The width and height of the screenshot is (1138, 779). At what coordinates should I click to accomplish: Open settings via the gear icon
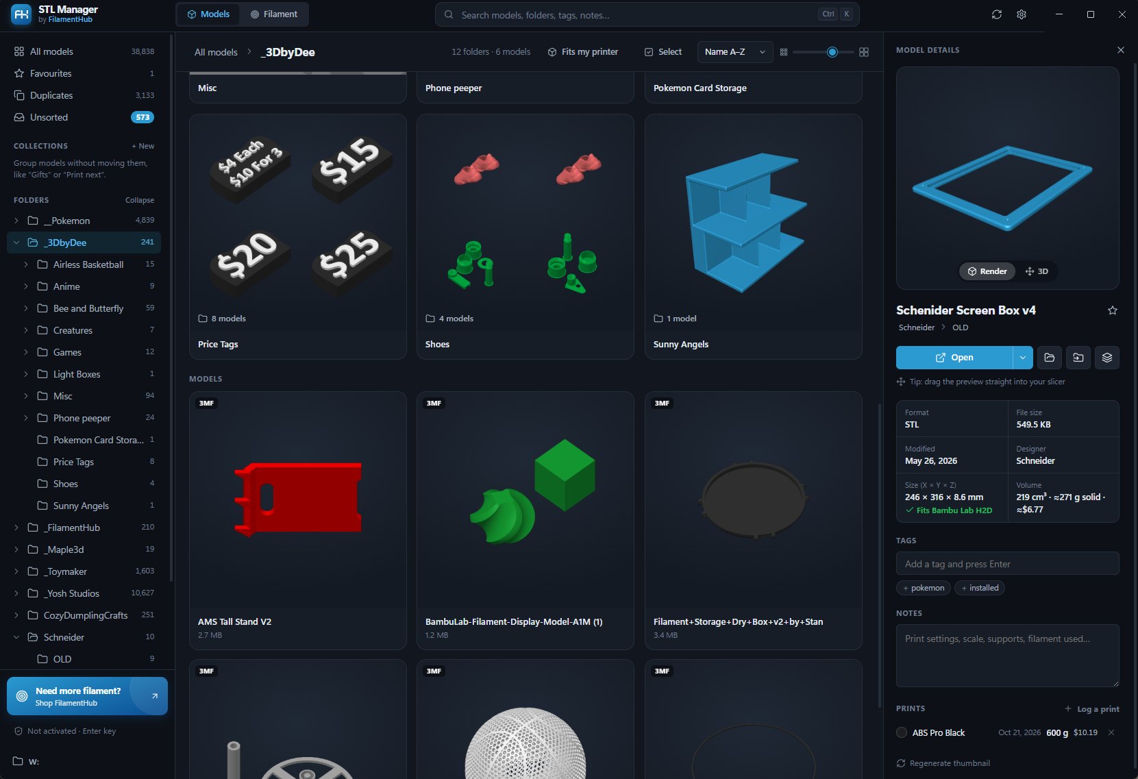point(1022,14)
